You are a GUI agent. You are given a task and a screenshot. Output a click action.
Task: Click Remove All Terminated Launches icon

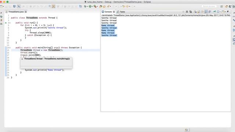click(x=191, y=12)
